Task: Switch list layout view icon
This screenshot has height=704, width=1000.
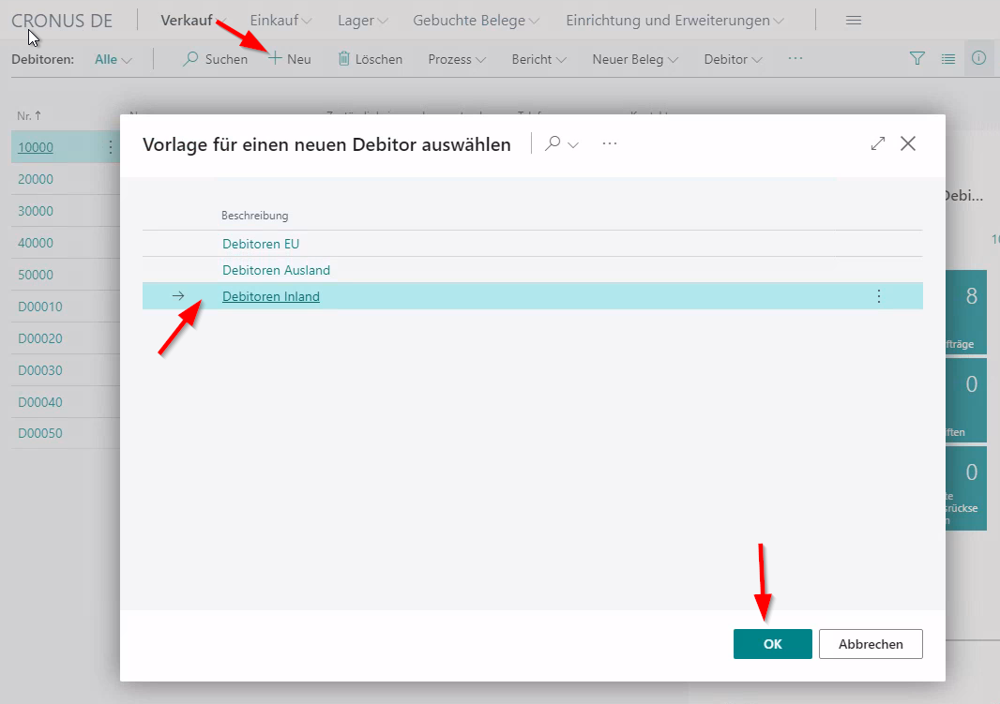Action: pyautogui.click(x=948, y=59)
